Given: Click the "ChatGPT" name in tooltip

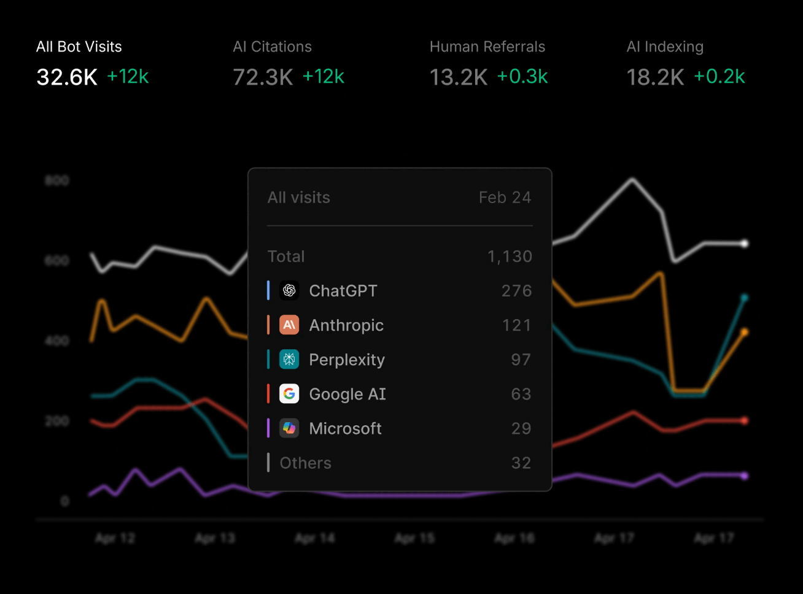Looking at the screenshot, I should [x=343, y=291].
